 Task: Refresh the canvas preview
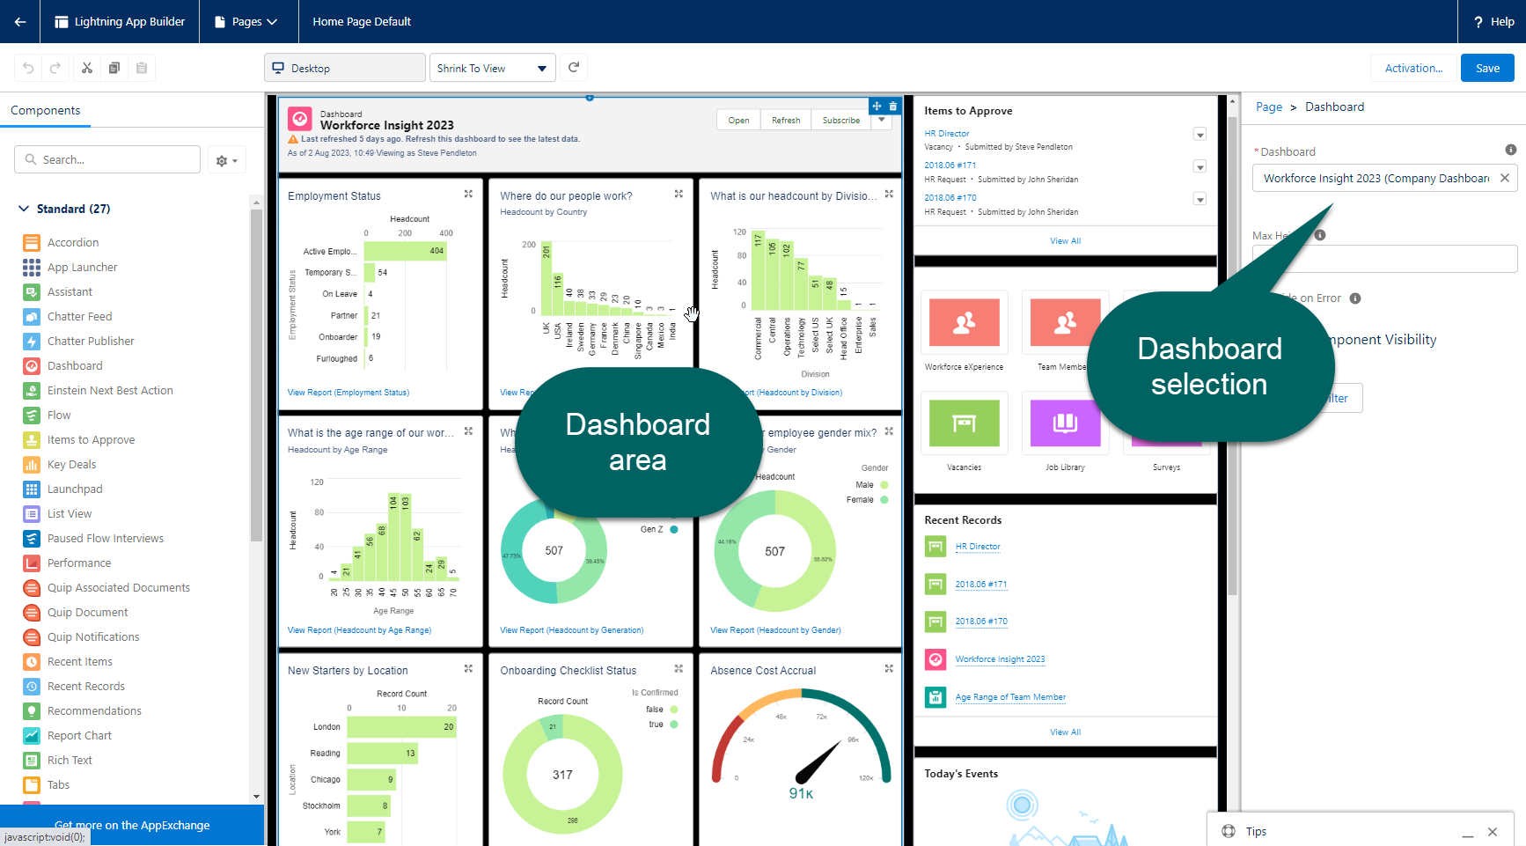(574, 68)
